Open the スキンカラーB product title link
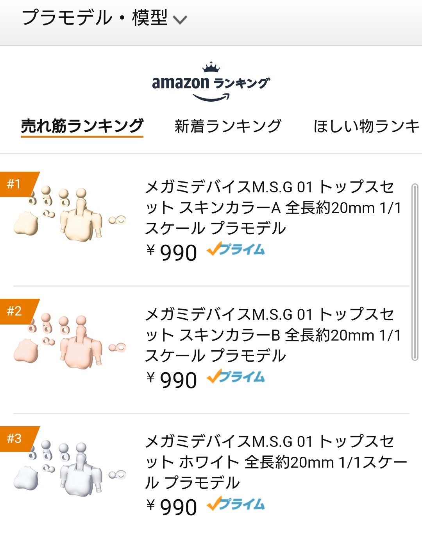Viewport: 422px width, 538px height. click(x=273, y=335)
